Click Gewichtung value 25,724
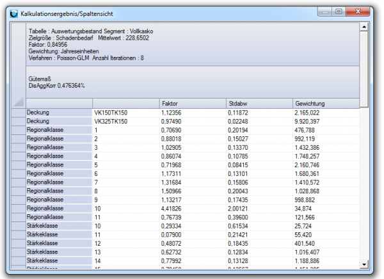This screenshot has height=279, width=384. click(303, 226)
